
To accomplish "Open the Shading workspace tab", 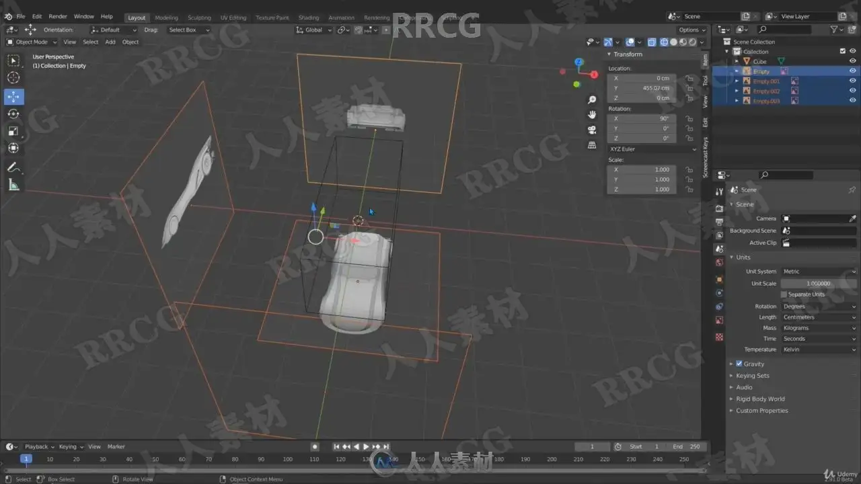I will [x=309, y=17].
